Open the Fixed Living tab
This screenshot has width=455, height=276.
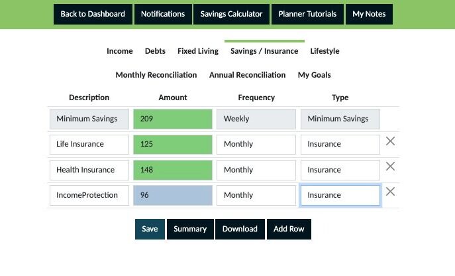[198, 51]
